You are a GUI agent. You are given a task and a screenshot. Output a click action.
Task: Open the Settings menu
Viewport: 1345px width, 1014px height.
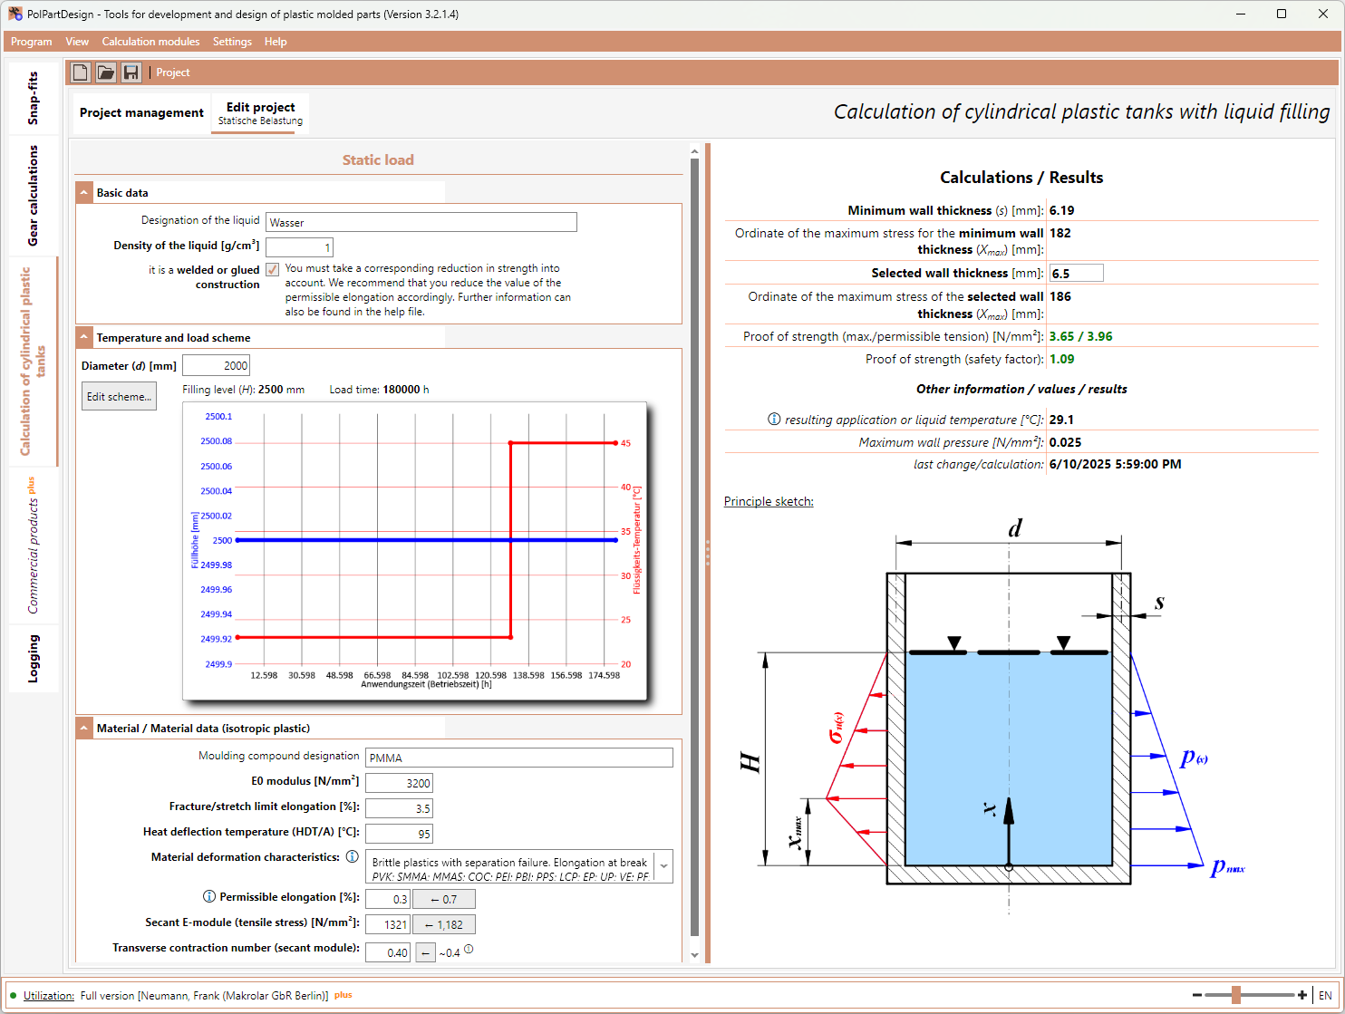pyautogui.click(x=232, y=42)
